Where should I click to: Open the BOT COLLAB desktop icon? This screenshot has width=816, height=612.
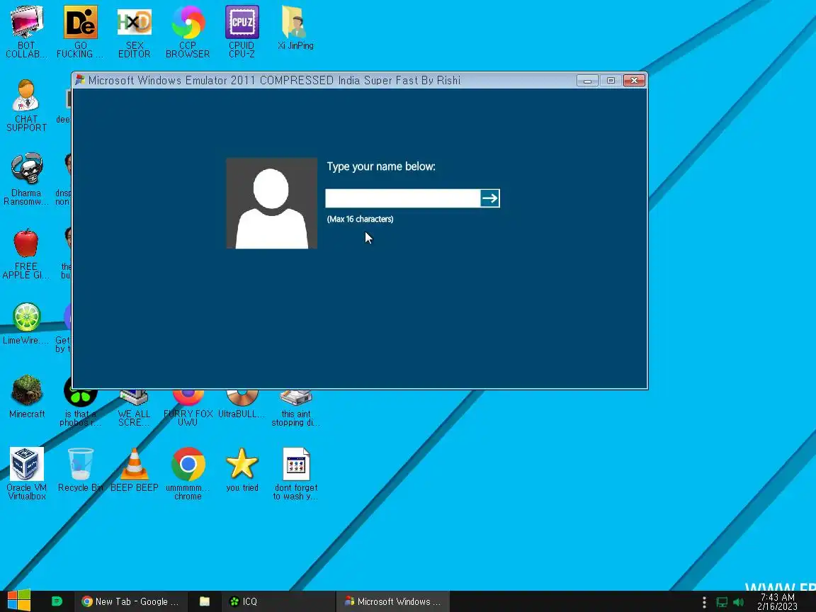(26, 31)
